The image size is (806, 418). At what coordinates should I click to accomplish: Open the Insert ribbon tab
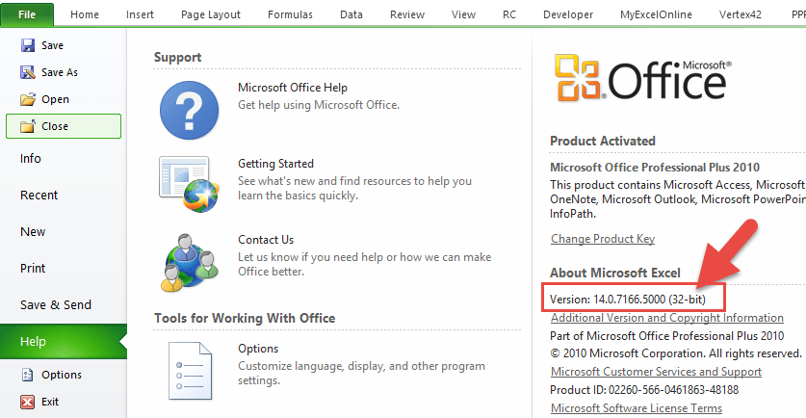coord(140,14)
